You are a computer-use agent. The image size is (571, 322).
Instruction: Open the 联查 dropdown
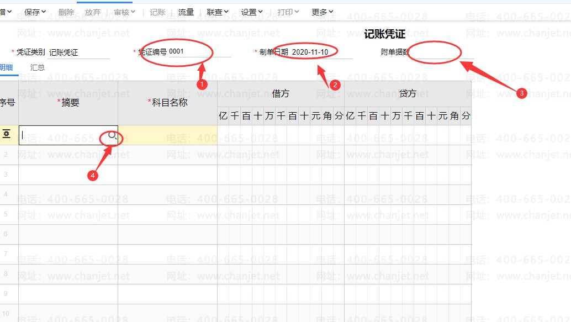tap(218, 12)
